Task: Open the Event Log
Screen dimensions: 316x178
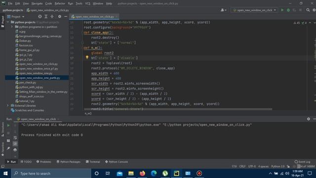Action: pyautogui.click(x=302, y=162)
